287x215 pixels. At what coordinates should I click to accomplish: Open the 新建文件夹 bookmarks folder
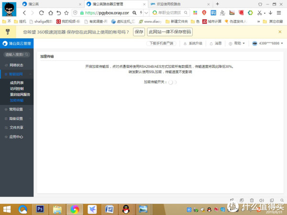click(177, 21)
